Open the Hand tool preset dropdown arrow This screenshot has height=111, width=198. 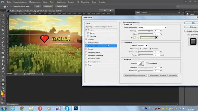pos(8,6)
